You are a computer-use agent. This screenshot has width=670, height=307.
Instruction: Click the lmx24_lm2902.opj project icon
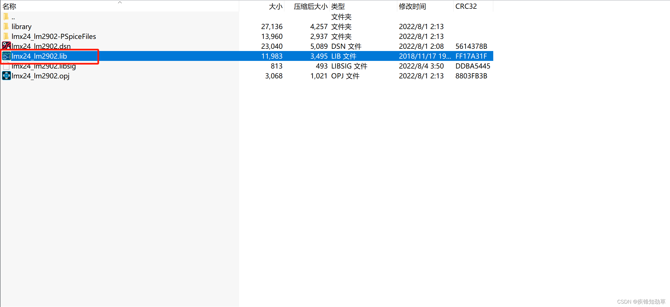(6, 76)
